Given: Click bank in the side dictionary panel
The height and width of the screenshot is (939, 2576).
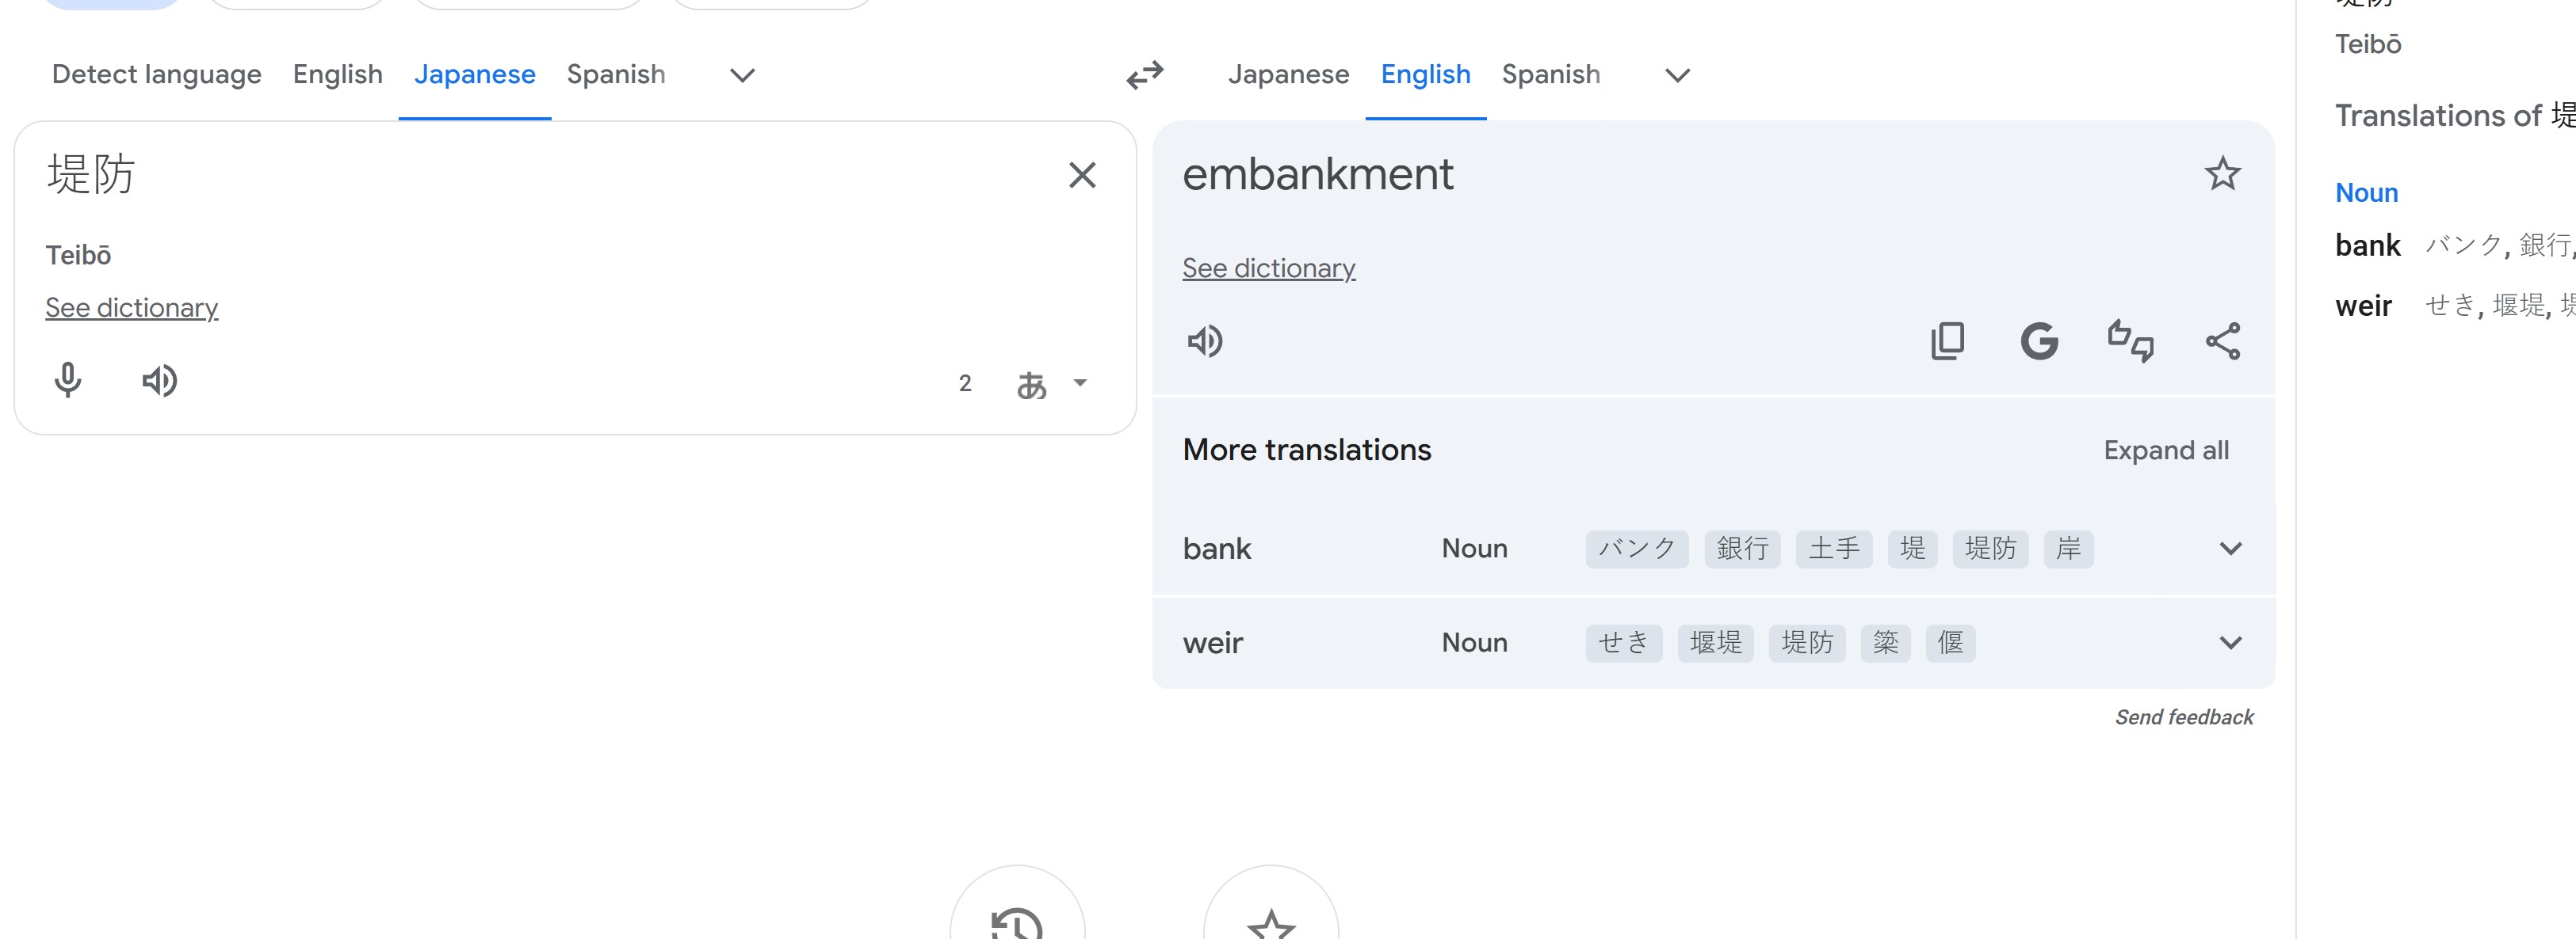Looking at the screenshot, I should click(2367, 245).
